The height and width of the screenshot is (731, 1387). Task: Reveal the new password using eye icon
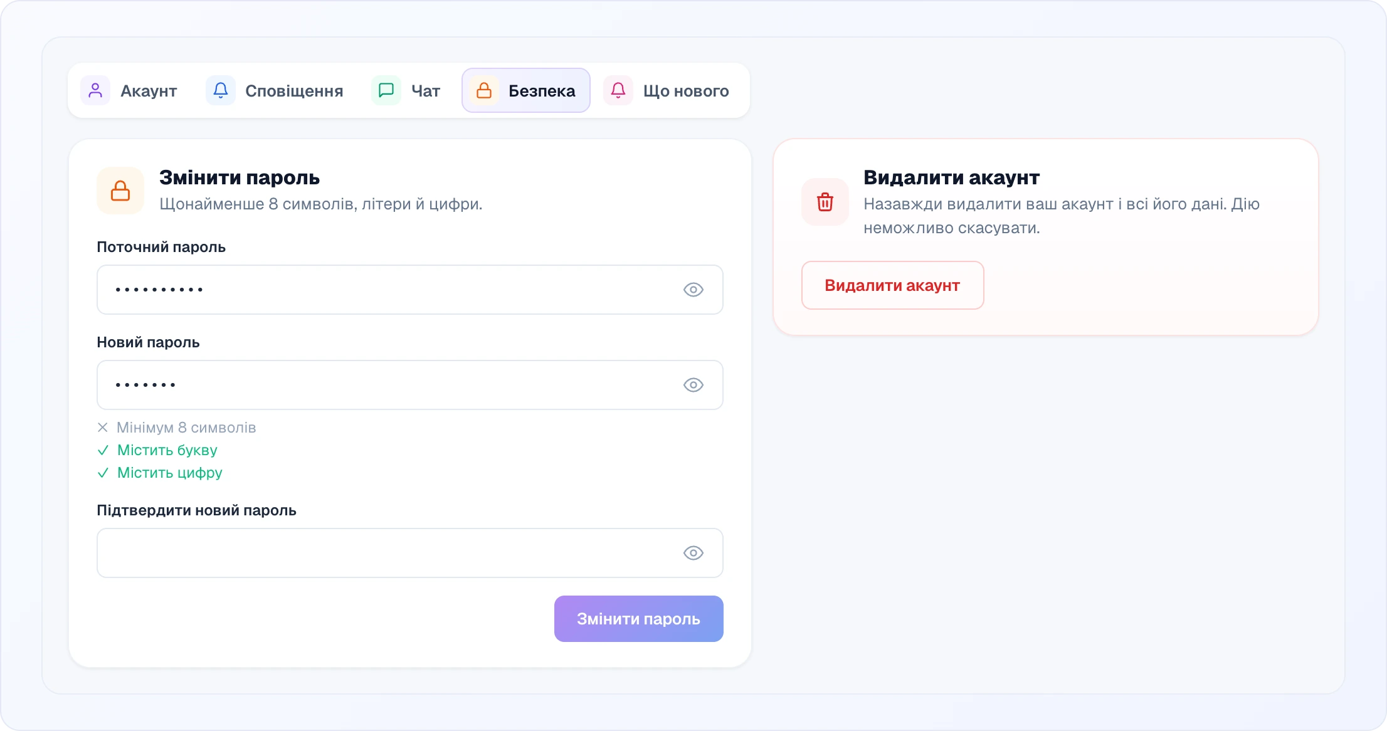693,385
